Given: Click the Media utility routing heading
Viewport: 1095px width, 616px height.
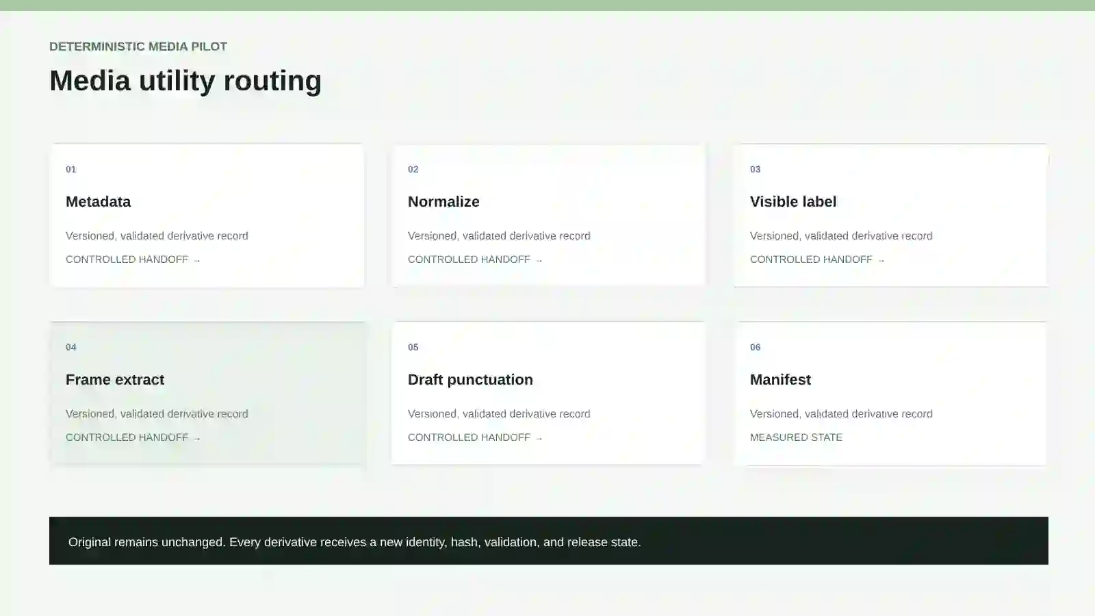Looking at the screenshot, I should 185,81.
